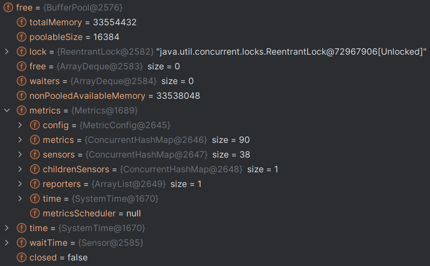Select the metricsScheduler = null row

215,213
